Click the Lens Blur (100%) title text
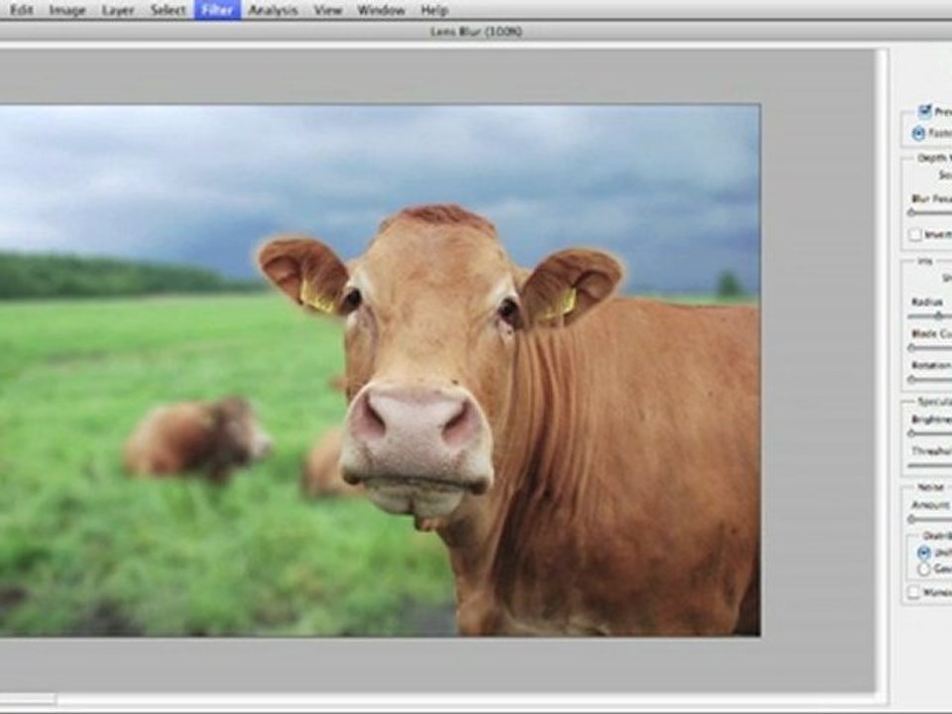 476,32
